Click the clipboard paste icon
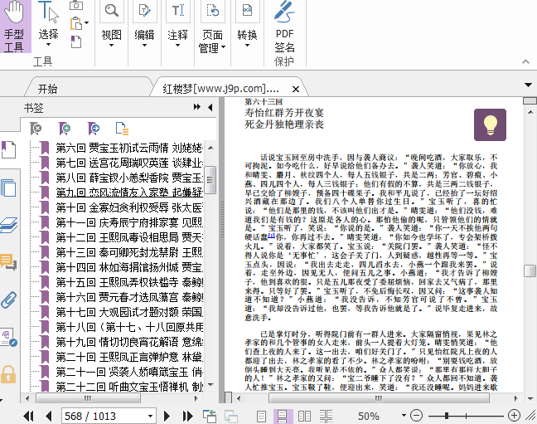Viewport: 537px width, 424px height. (76, 24)
